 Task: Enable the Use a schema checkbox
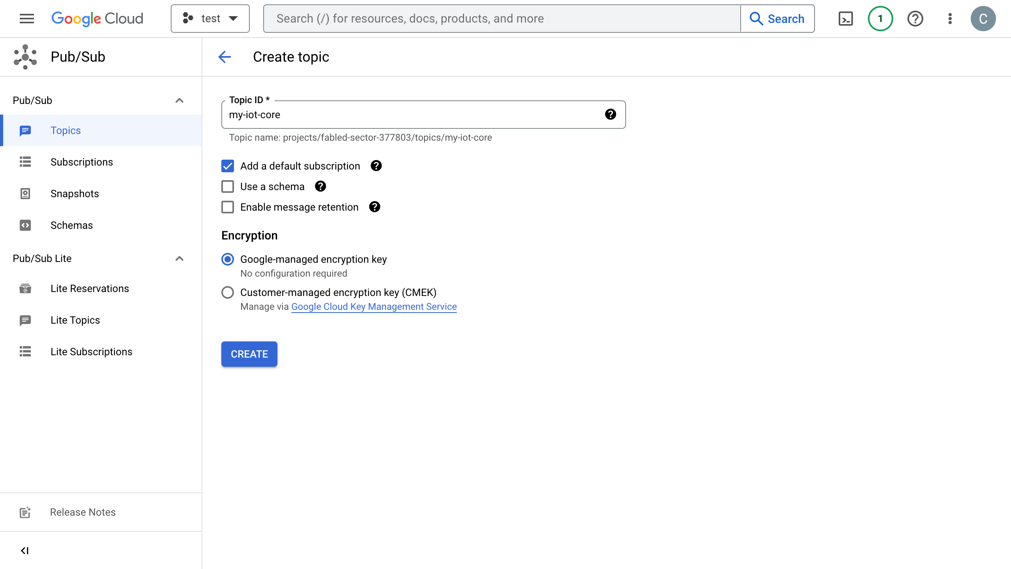click(228, 186)
